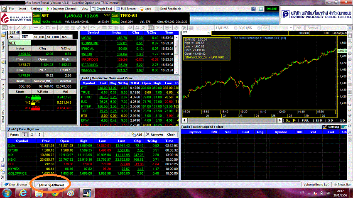Click the F+ chart zoom icon
Viewport: 353px width, 198px height.
click(288, 121)
